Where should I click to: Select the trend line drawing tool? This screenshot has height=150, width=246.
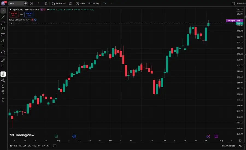pyautogui.click(x=3, y=17)
